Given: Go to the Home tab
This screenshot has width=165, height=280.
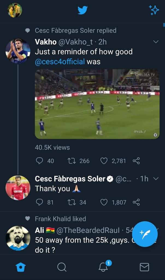Looking at the screenshot, I should tap(21, 267).
